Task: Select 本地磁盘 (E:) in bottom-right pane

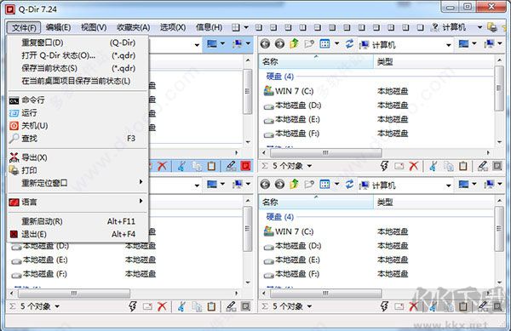Action: [x=291, y=260]
